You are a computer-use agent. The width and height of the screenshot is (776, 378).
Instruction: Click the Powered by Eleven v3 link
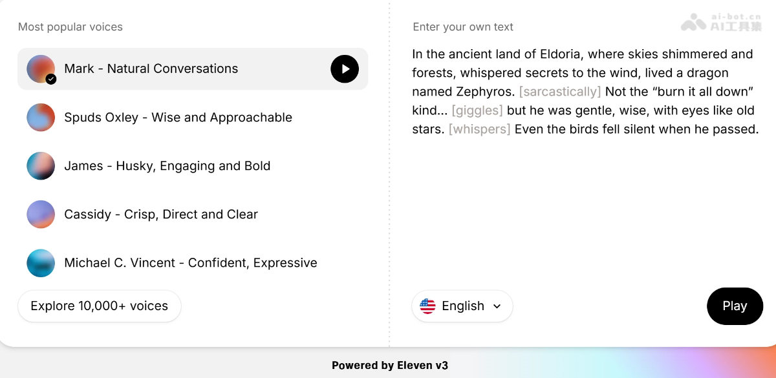(x=389, y=365)
